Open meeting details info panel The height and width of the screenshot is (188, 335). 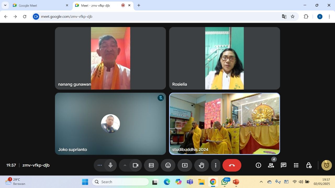[x=258, y=165]
